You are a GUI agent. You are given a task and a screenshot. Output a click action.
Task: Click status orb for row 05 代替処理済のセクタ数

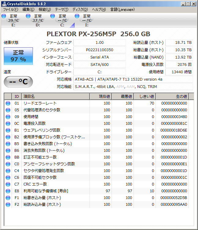pyautogui.click(x=8, y=110)
